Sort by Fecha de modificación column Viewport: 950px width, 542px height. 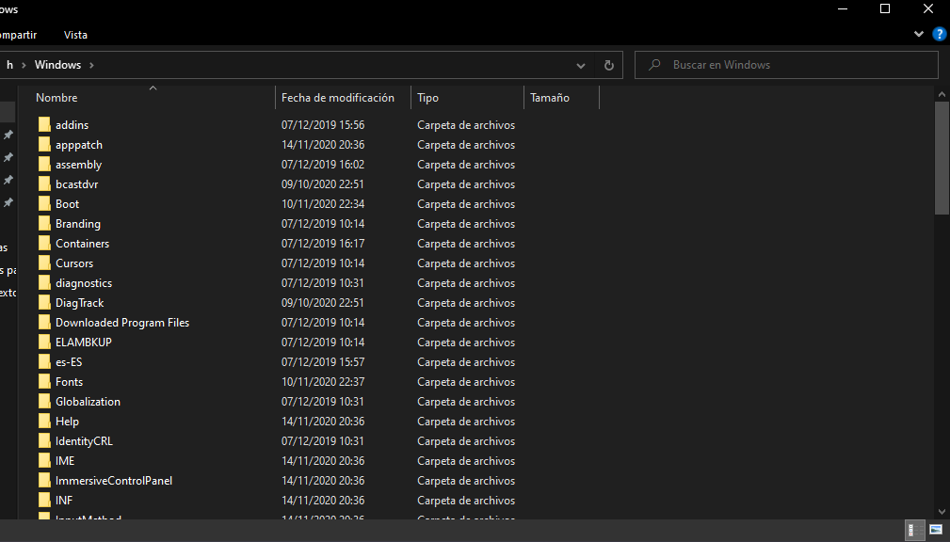coord(337,98)
